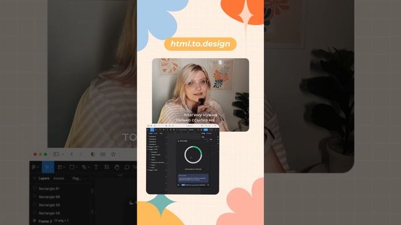Click the browser star bookmark icon
Viewport: 401px width, 225px height.
(x=113, y=154)
